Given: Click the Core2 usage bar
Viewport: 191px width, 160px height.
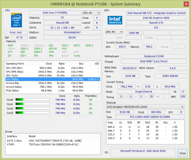Looking at the screenshot, I should coord(32,108).
